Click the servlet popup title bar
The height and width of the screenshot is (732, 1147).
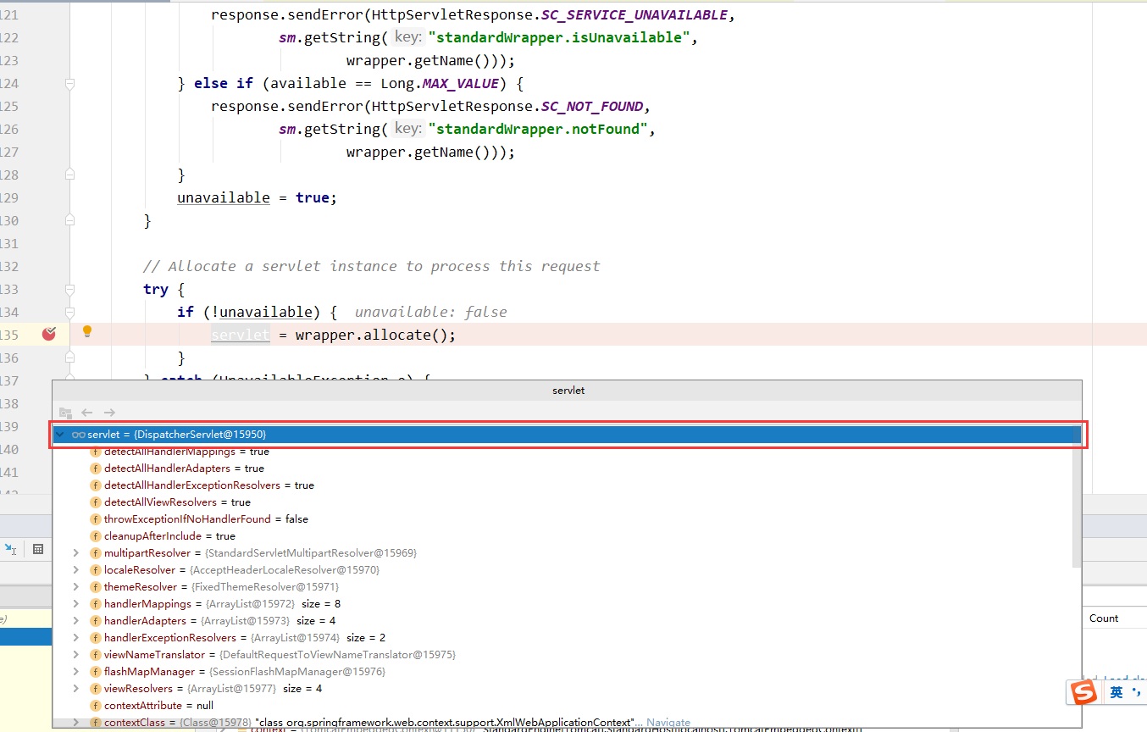click(568, 391)
